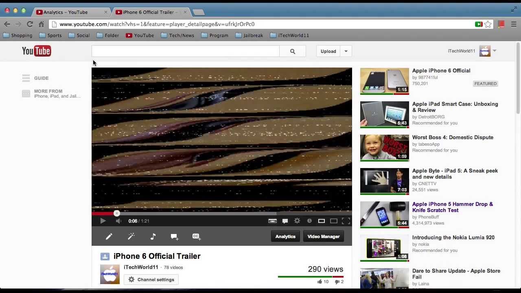
Task: Enter fullscreen video mode
Action: [346, 221]
